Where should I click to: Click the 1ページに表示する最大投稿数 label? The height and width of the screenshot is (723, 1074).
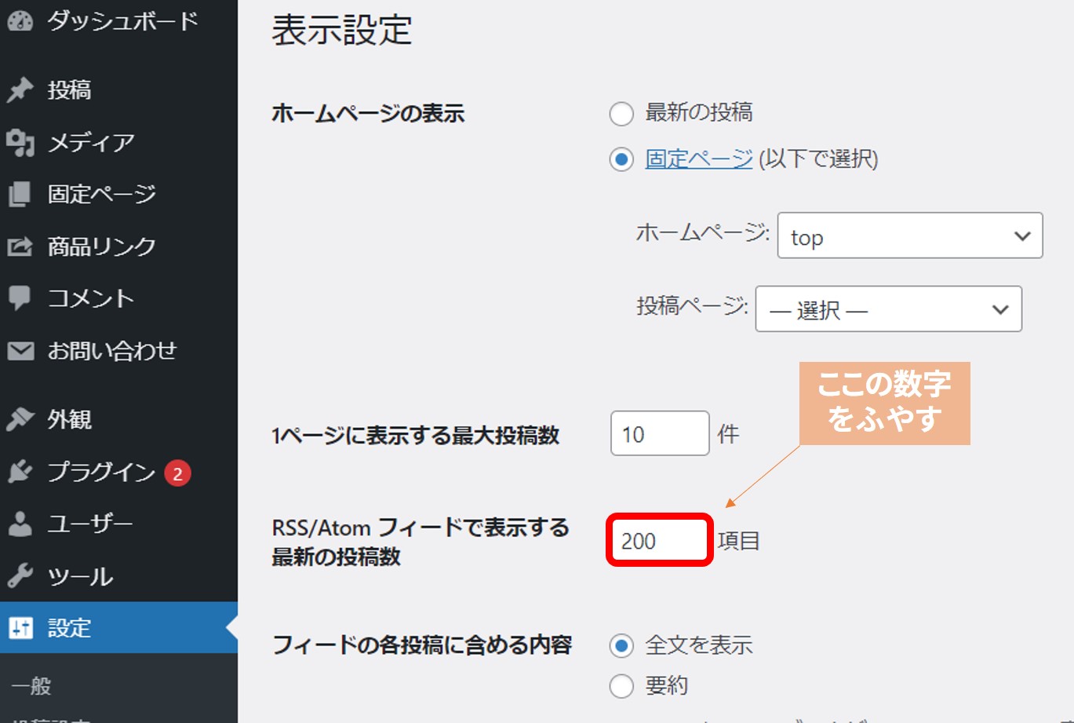416,435
